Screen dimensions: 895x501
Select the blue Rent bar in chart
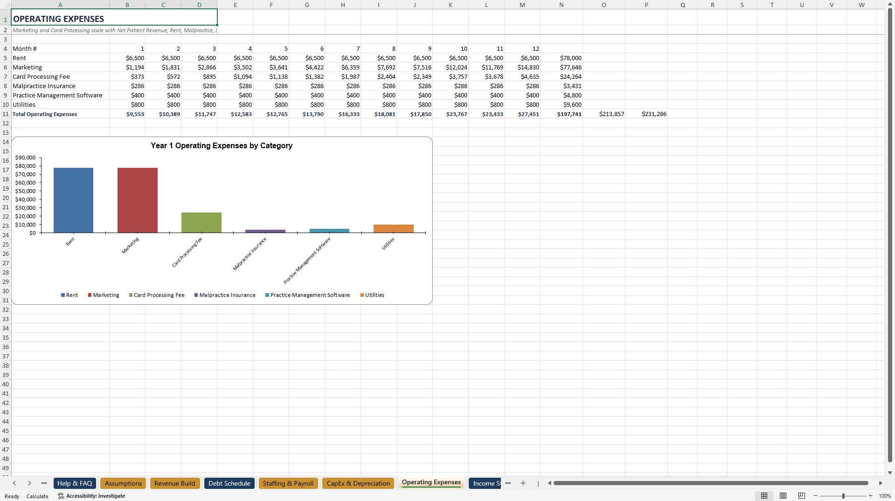[x=73, y=200]
